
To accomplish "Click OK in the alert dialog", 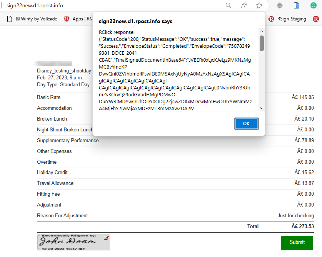I will (x=246, y=124).
